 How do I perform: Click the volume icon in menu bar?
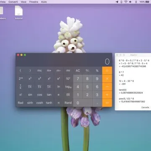point(130,2)
